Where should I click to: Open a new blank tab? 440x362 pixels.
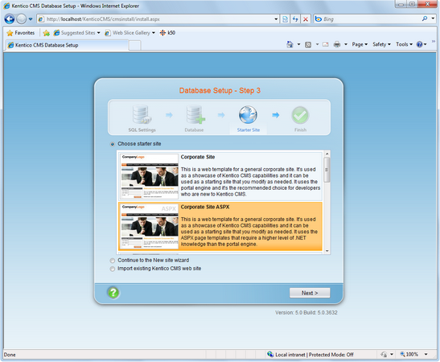coord(135,46)
